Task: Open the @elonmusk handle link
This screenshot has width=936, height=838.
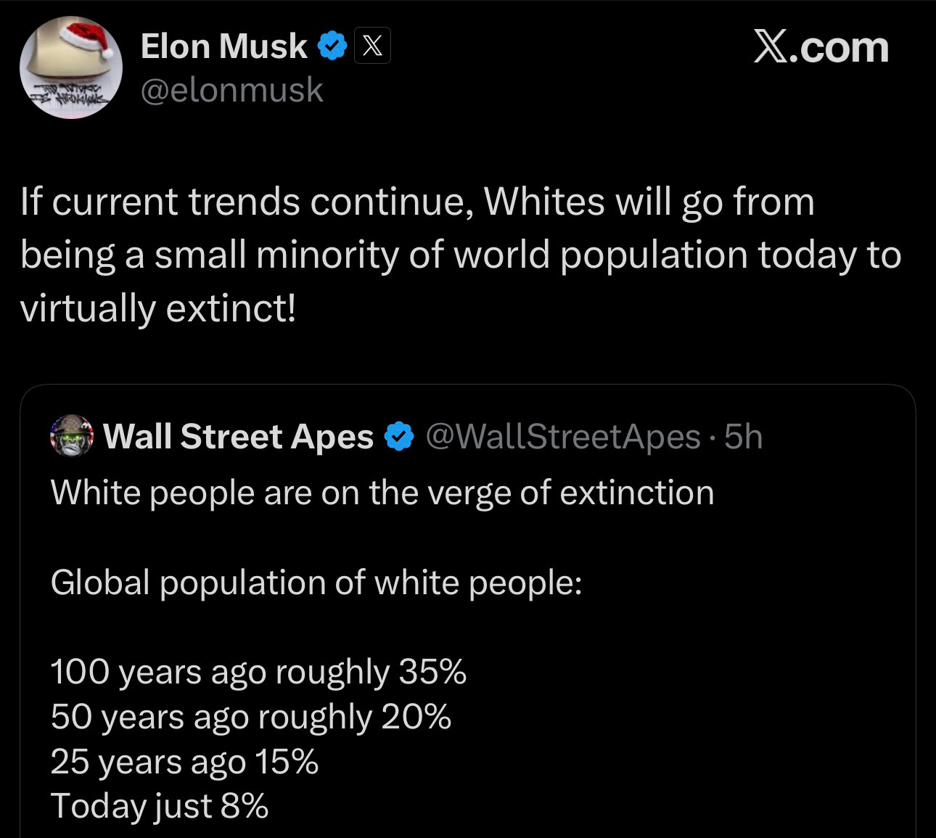Action: click(x=231, y=90)
